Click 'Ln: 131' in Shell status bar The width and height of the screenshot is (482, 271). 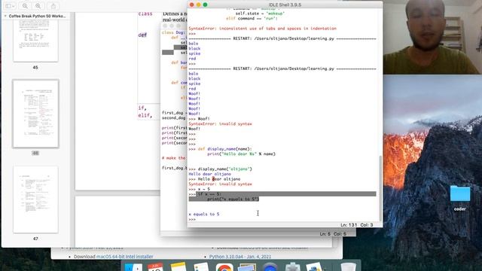(349, 225)
